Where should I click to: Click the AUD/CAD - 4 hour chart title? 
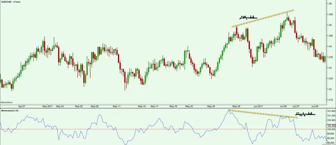11,2
